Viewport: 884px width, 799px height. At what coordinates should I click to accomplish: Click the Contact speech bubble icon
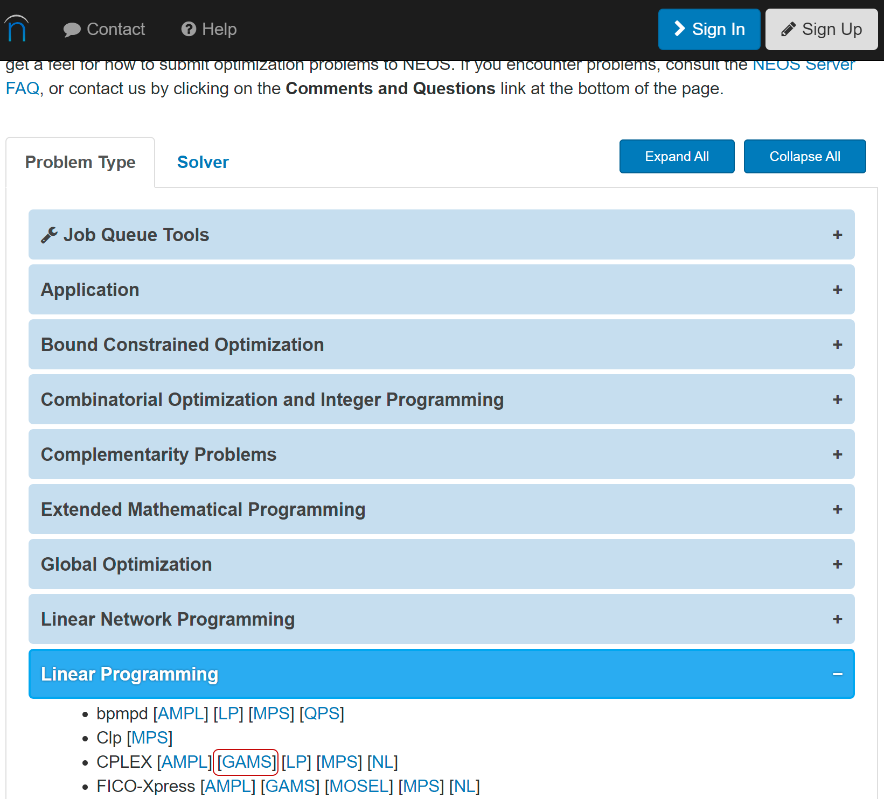point(72,30)
